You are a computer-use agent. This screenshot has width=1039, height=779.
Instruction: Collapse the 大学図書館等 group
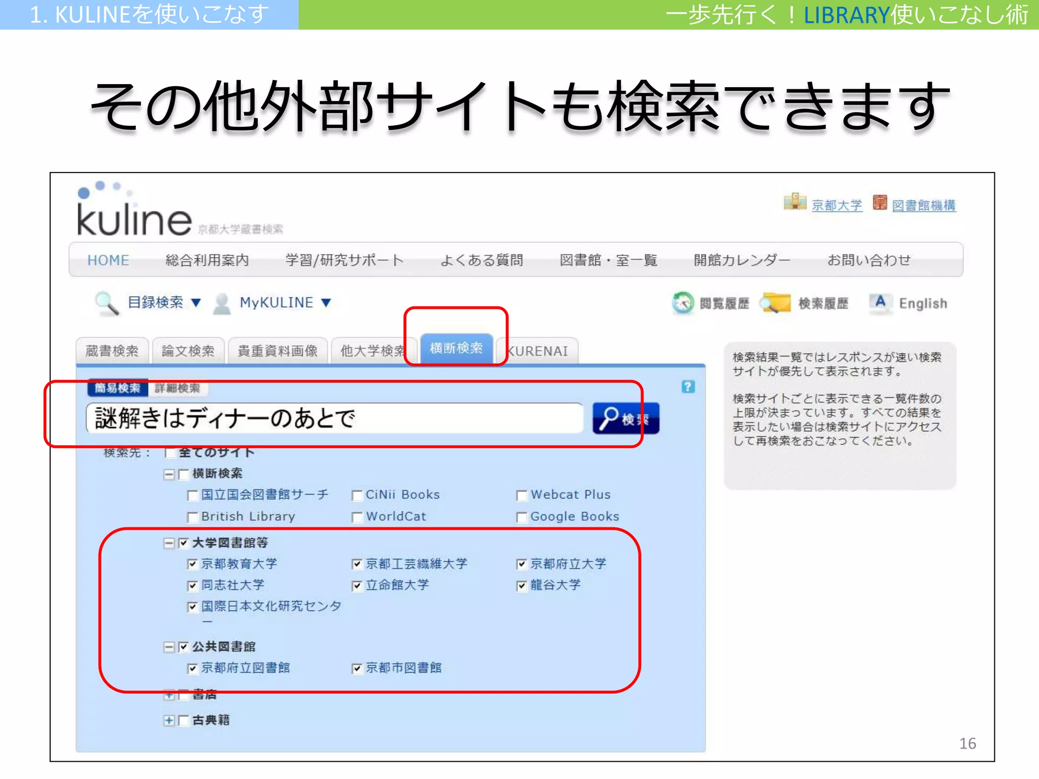tap(169, 544)
